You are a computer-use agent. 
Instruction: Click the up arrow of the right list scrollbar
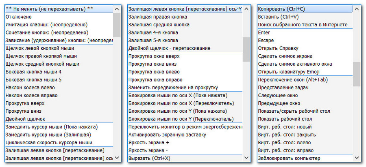[x=357, y=9]
